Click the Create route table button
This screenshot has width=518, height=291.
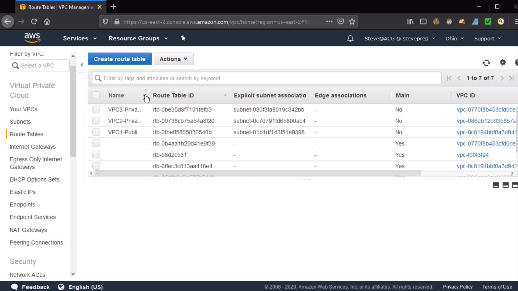pyautogui.click(x=120, y=59)
